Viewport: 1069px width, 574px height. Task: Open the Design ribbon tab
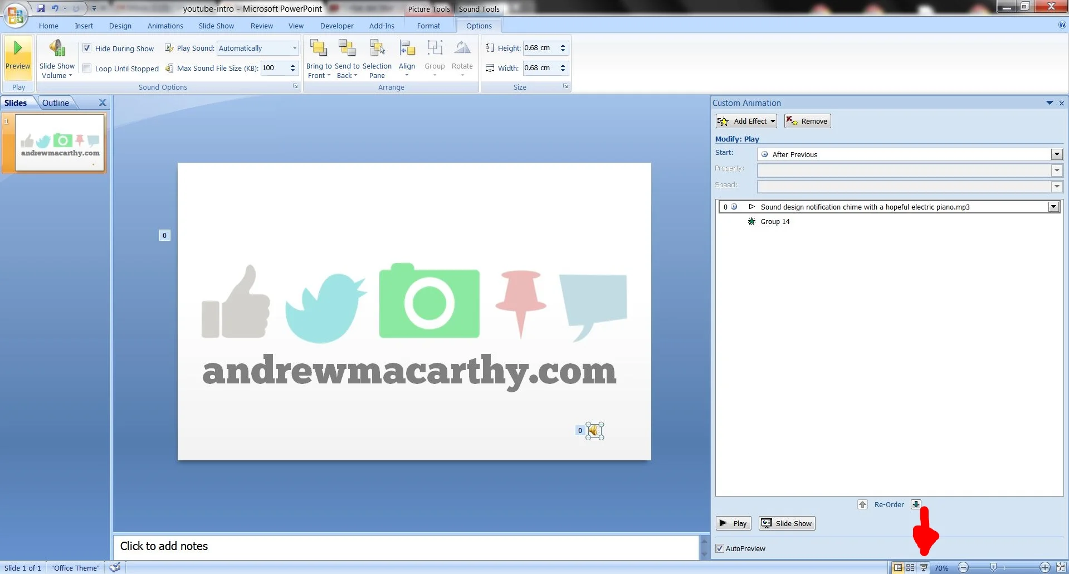[x=120, y=26]
